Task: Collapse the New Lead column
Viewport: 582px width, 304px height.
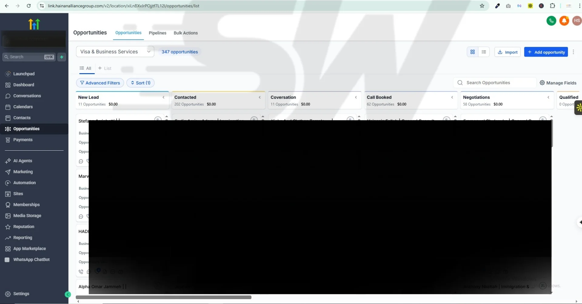Action: (x=163, y=97)
